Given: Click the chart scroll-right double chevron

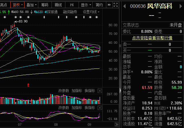Looking at the screenshot, I should (x=117, y=124).
